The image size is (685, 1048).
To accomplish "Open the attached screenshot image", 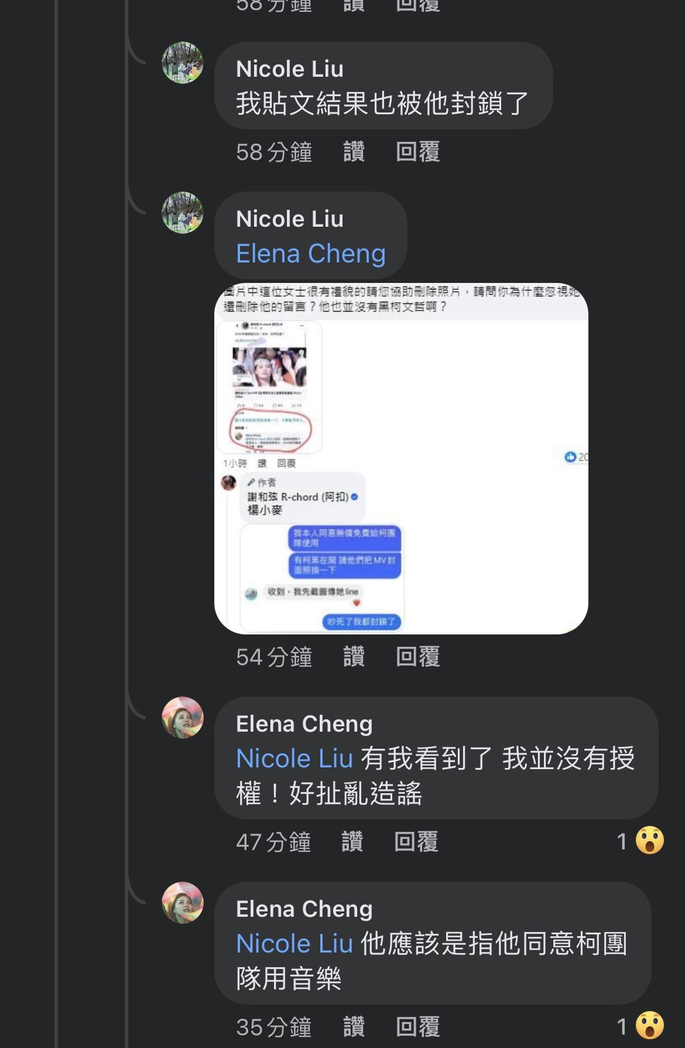I will (401, 459).
